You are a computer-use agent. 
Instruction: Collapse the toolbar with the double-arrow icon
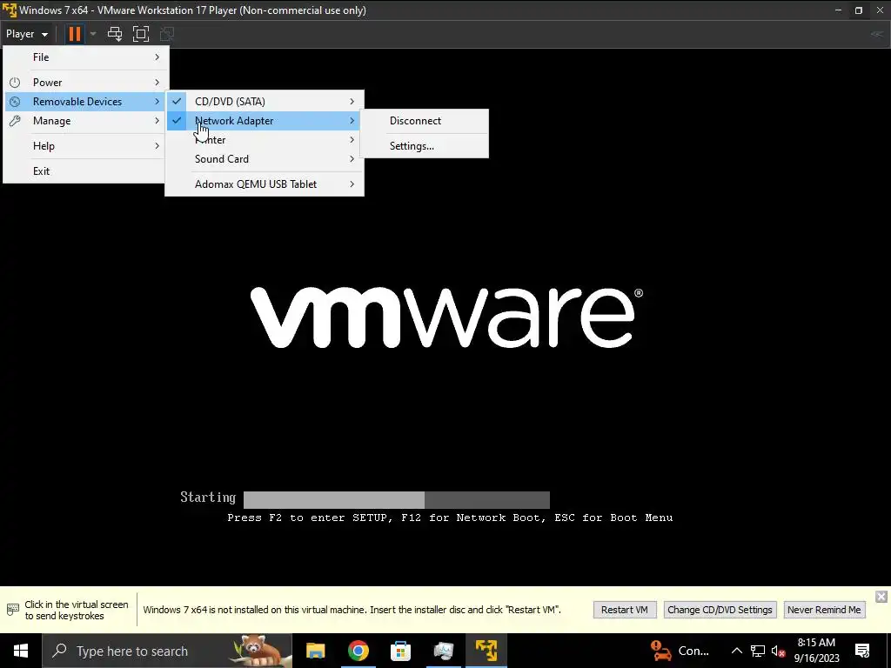coord(877,34)
